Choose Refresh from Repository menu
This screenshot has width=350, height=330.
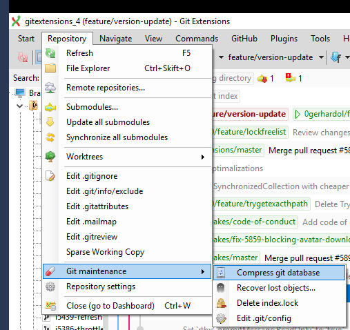(x=127, y=53)
